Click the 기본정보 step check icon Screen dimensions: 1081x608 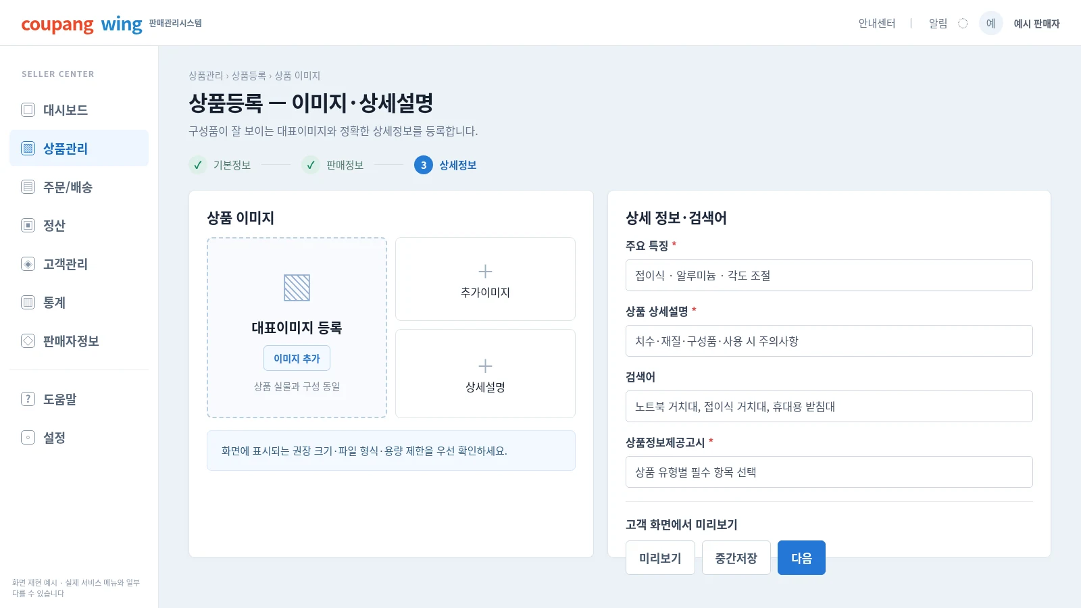click(x=198, y=165)
